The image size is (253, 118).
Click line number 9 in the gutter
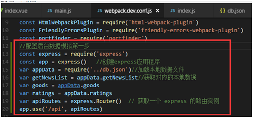[x=7, y=22]
